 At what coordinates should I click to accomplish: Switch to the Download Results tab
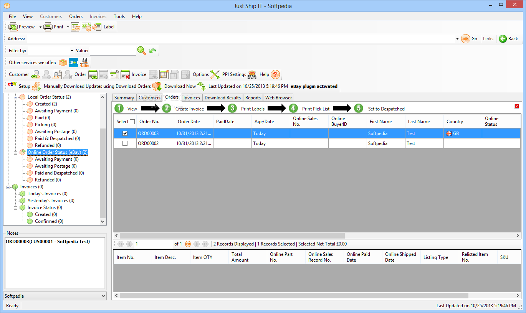pos(223,98)
